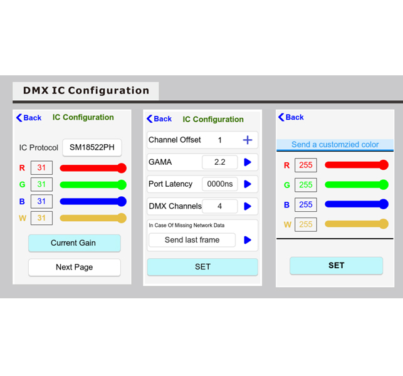Click the arrow next to Port Latency
403x376 pixels.
pyautogui.click(x=248, y=184)
